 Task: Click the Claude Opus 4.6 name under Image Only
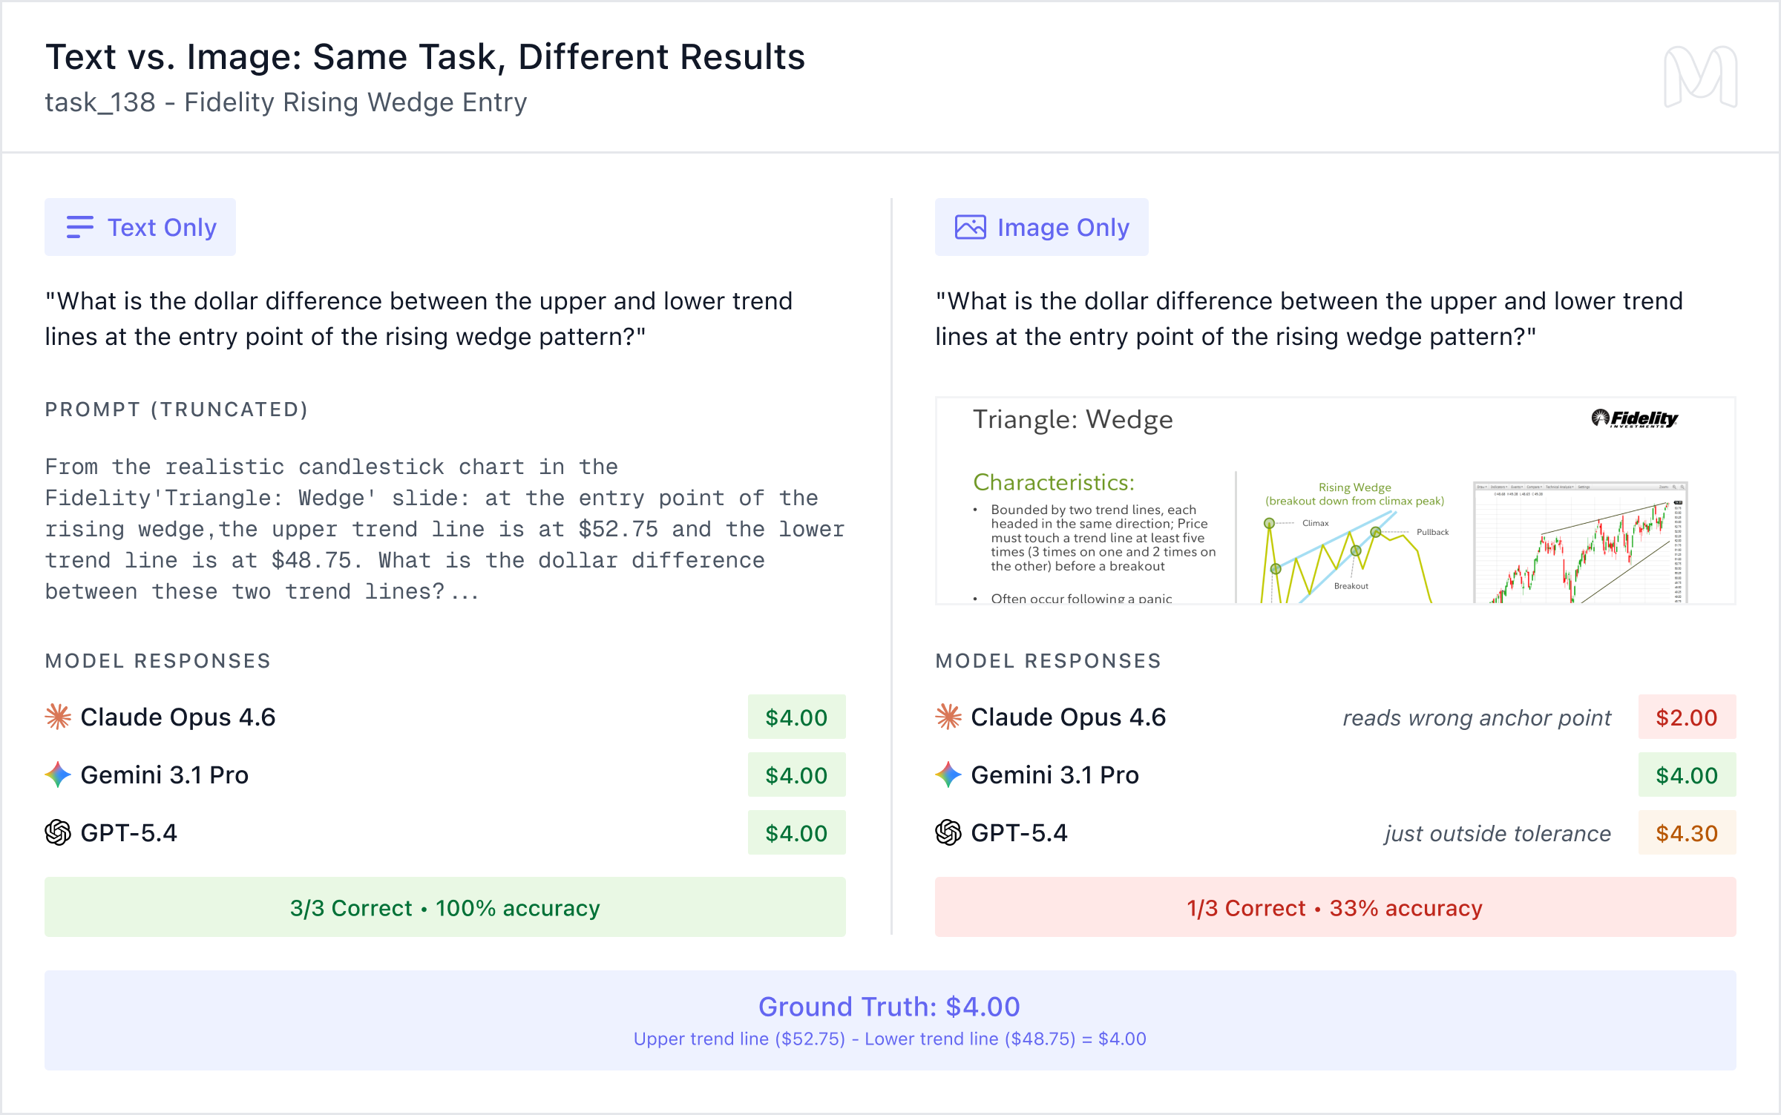click(x=1069, y=717)
